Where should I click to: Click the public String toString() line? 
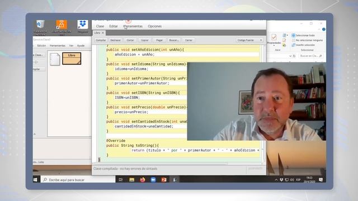pyautogui.click(x=133, y=145)
